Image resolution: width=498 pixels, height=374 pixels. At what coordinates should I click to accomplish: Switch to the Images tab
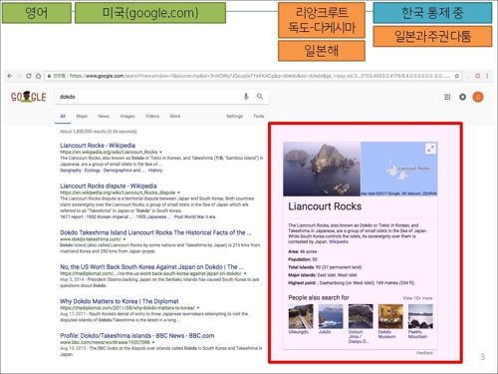127,116
